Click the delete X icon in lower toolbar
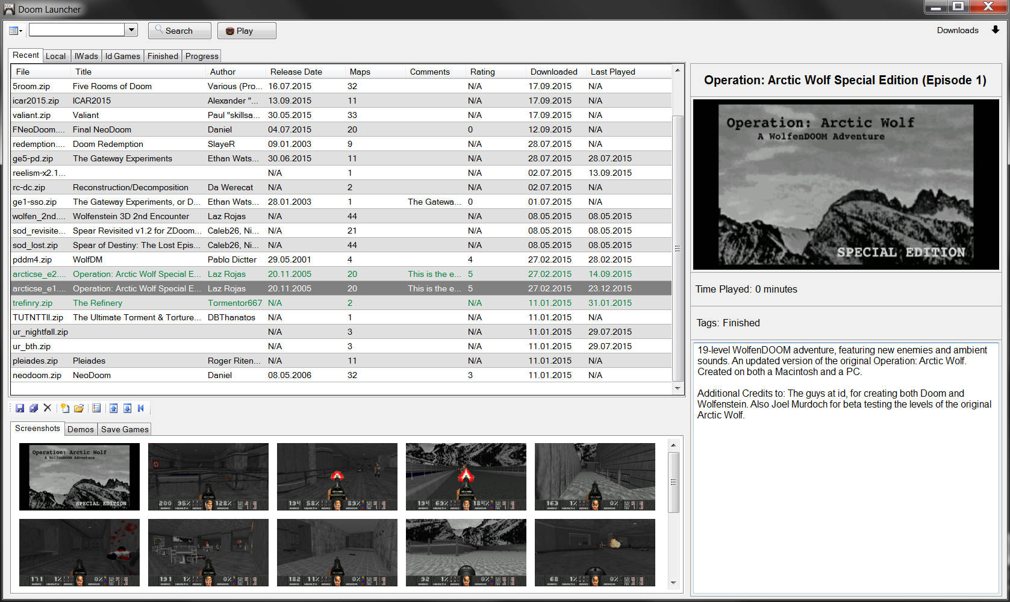 48,408
